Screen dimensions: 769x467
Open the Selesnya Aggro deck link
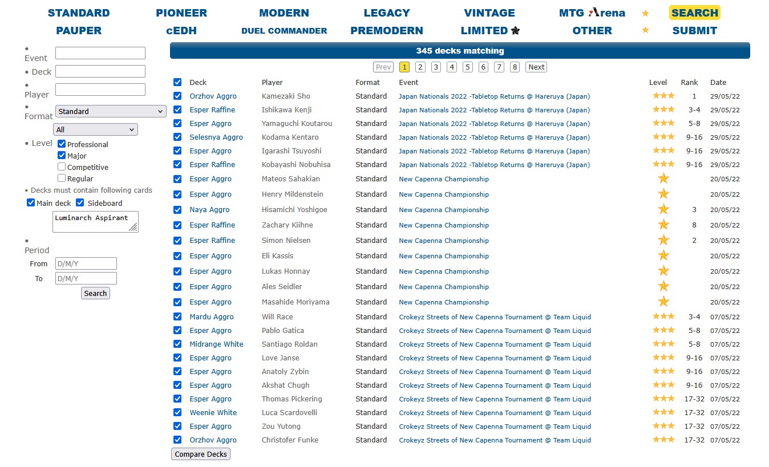[216, 137]
